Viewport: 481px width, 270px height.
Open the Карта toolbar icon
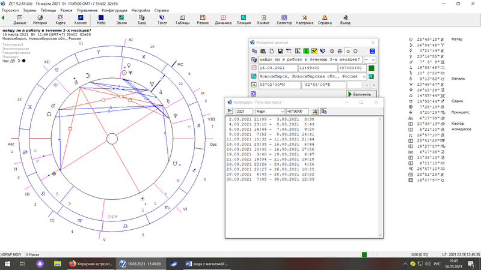pyautogui.click(x=60, y=20)
